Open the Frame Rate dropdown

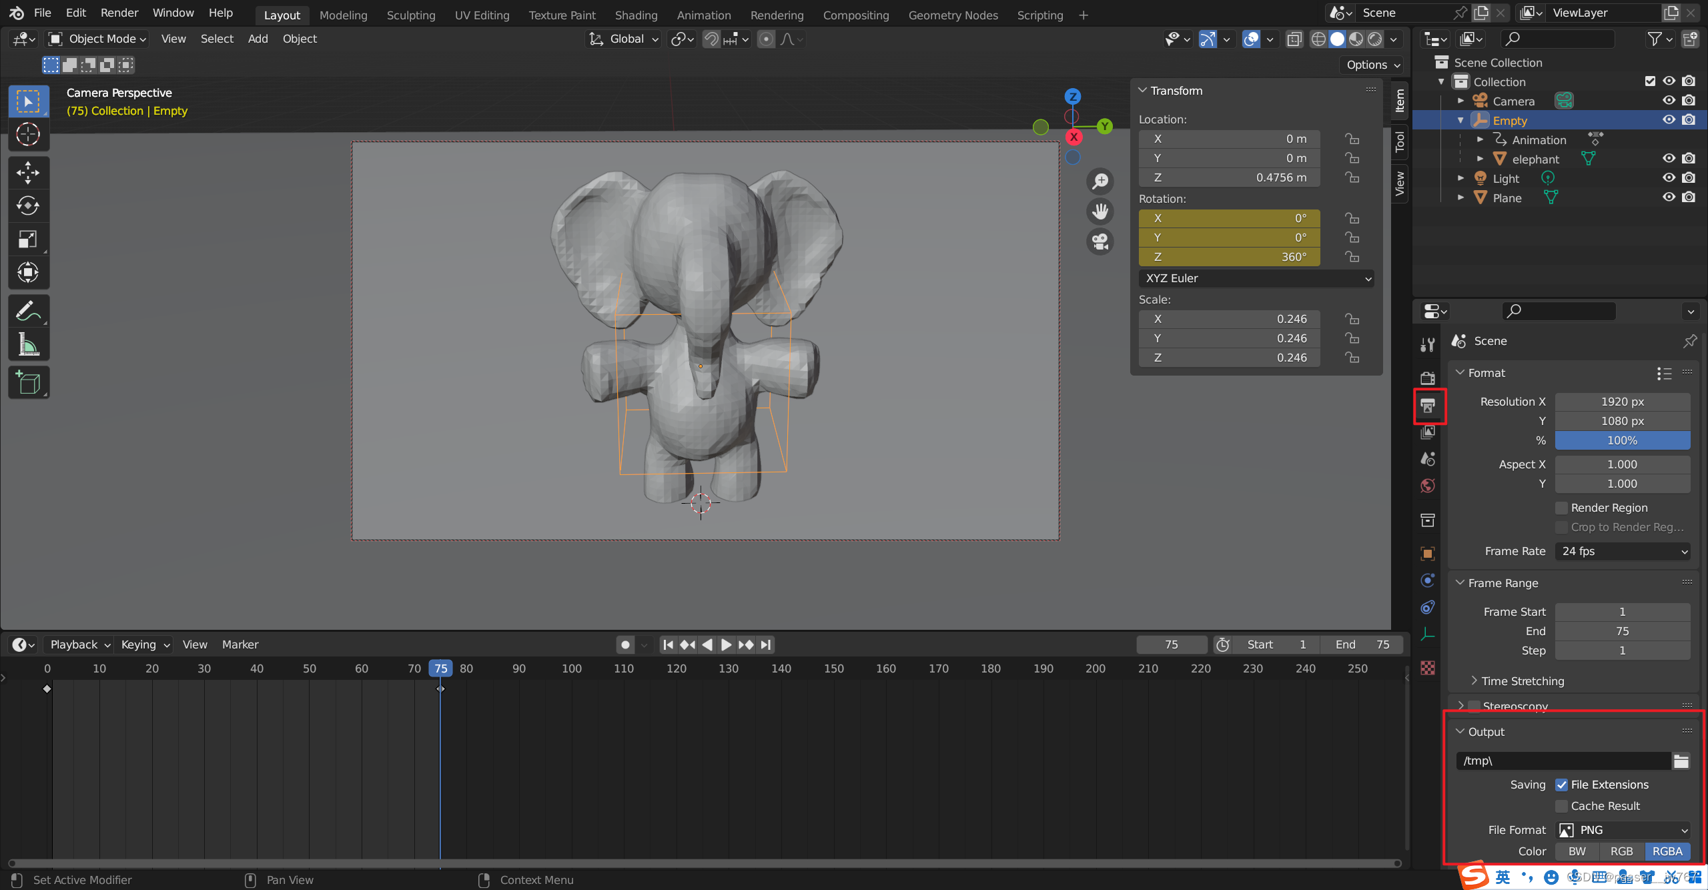(x=1622, y=551)
